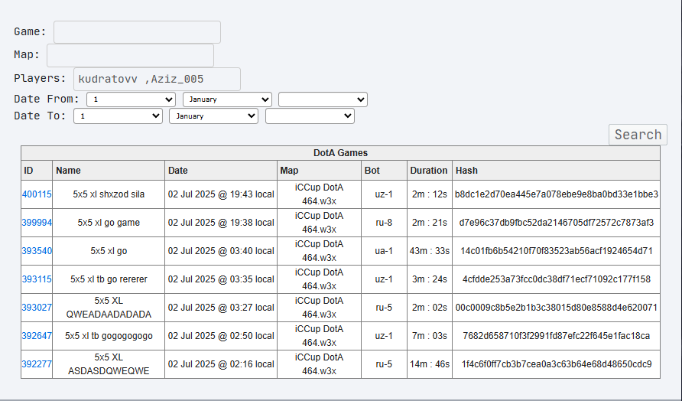Viewport: 682px width, 401px height.
Task: Open game ID 392277
Action: (x=37, y=364)
